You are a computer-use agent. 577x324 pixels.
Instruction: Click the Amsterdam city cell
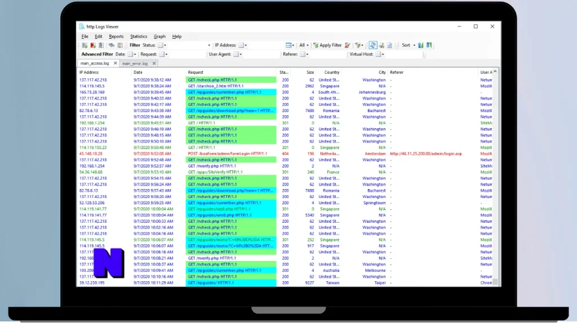tap(375, 154)
